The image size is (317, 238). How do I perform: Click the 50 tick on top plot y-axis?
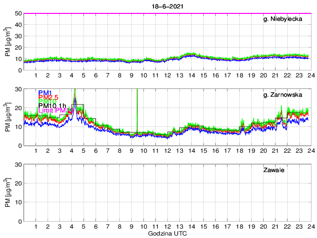[18, 13]
